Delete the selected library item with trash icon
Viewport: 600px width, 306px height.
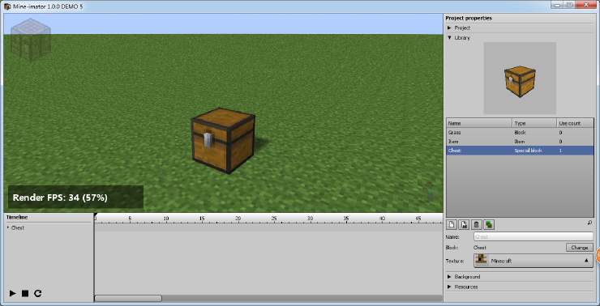click(x=476, y=224)
